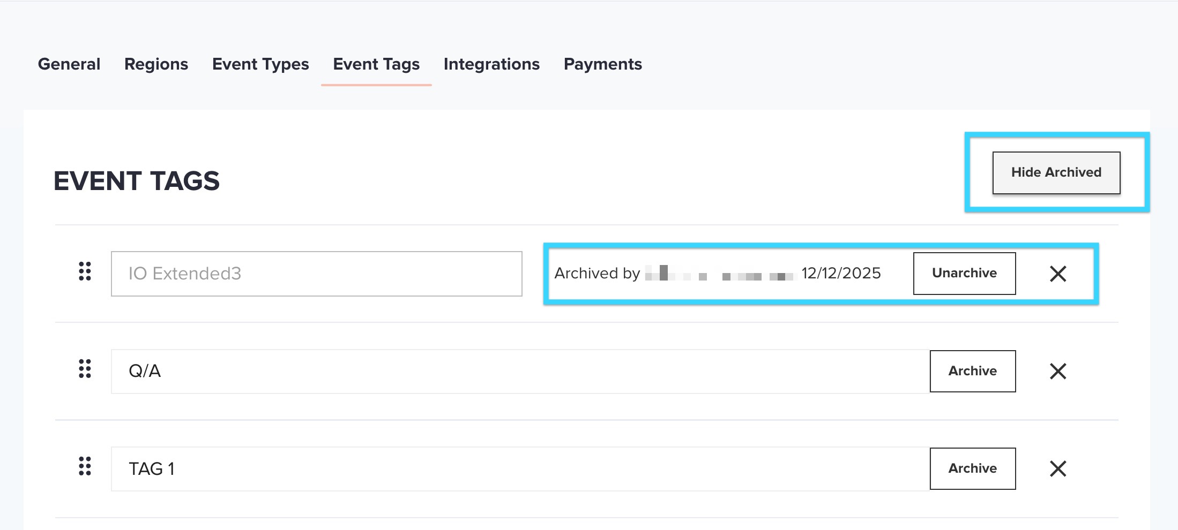Click the IO Extended3 name field
The image size is (1178, 530).
point(316,274)
